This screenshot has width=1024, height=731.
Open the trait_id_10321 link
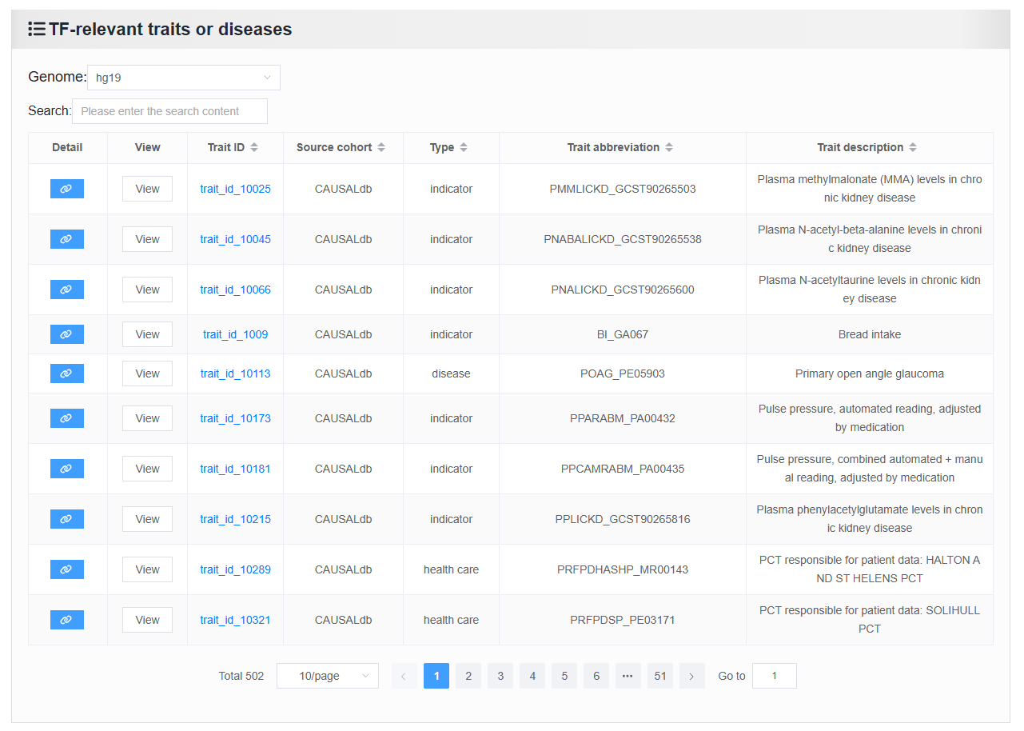[x=235, y=621]
